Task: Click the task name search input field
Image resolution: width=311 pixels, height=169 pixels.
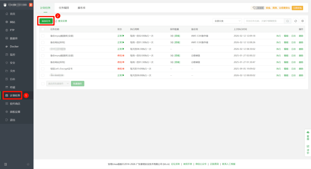Action: click(264, 21)
